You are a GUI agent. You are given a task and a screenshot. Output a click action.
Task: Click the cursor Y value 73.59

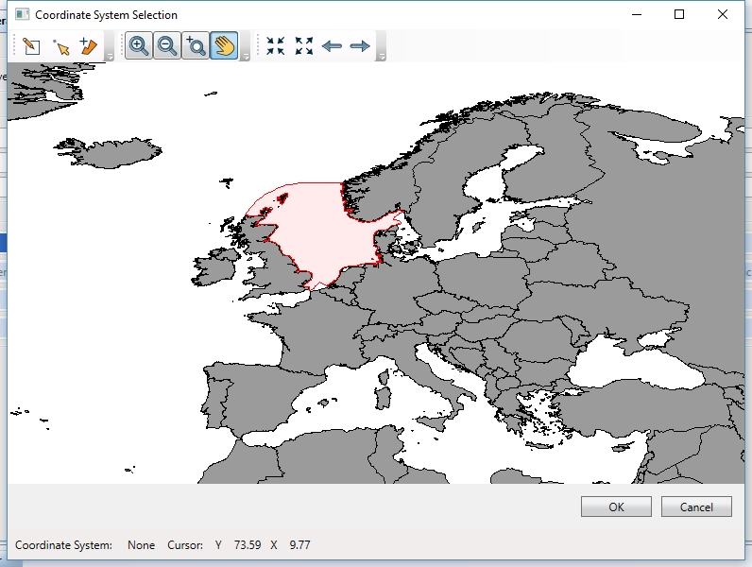[x=248, y=545]
